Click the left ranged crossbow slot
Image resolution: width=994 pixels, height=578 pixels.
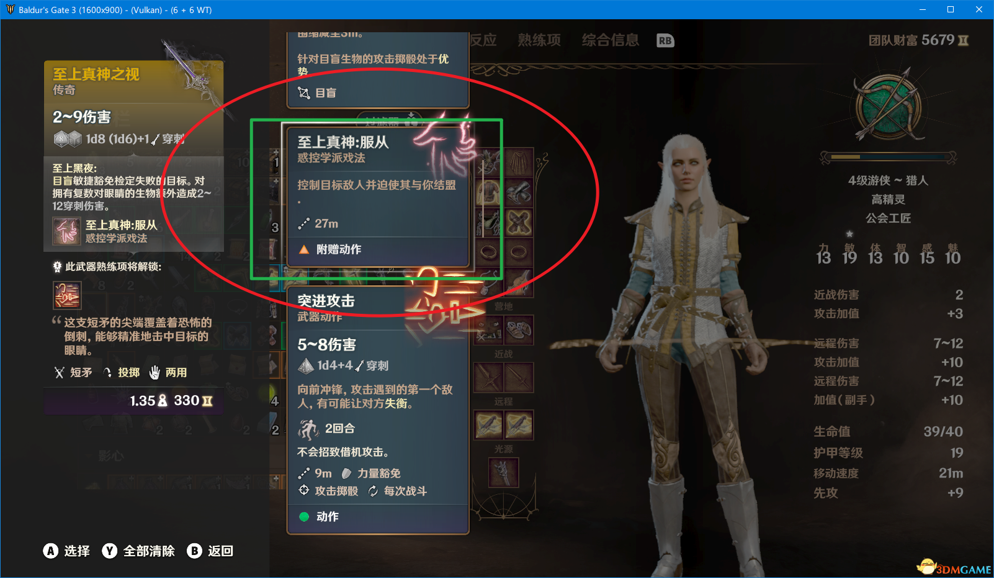[488, 425]
